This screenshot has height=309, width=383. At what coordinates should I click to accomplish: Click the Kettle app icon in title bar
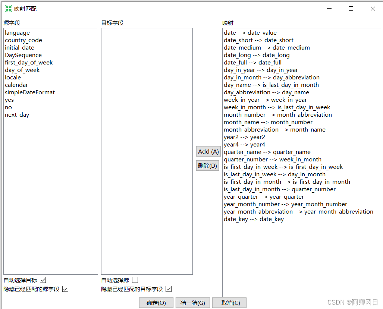(9, 9)
